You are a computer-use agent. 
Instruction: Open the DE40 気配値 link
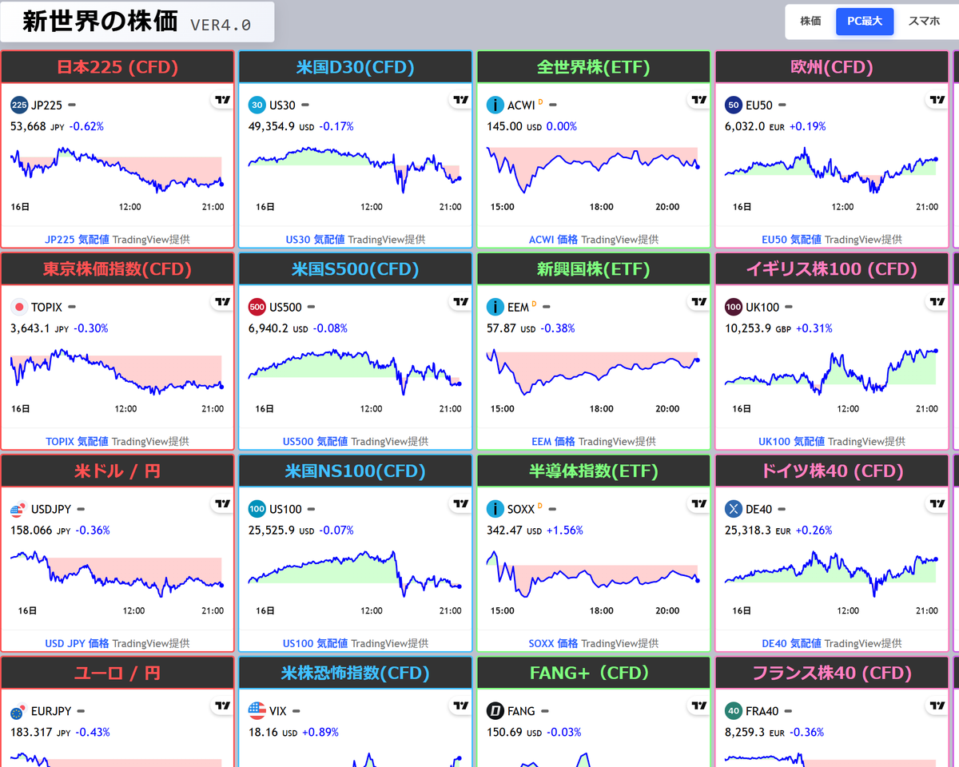pos(791,643)
